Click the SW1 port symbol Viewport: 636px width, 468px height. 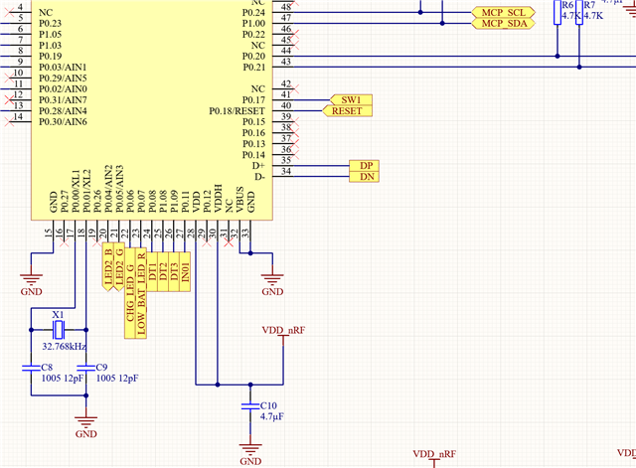[x=351, y=100]
